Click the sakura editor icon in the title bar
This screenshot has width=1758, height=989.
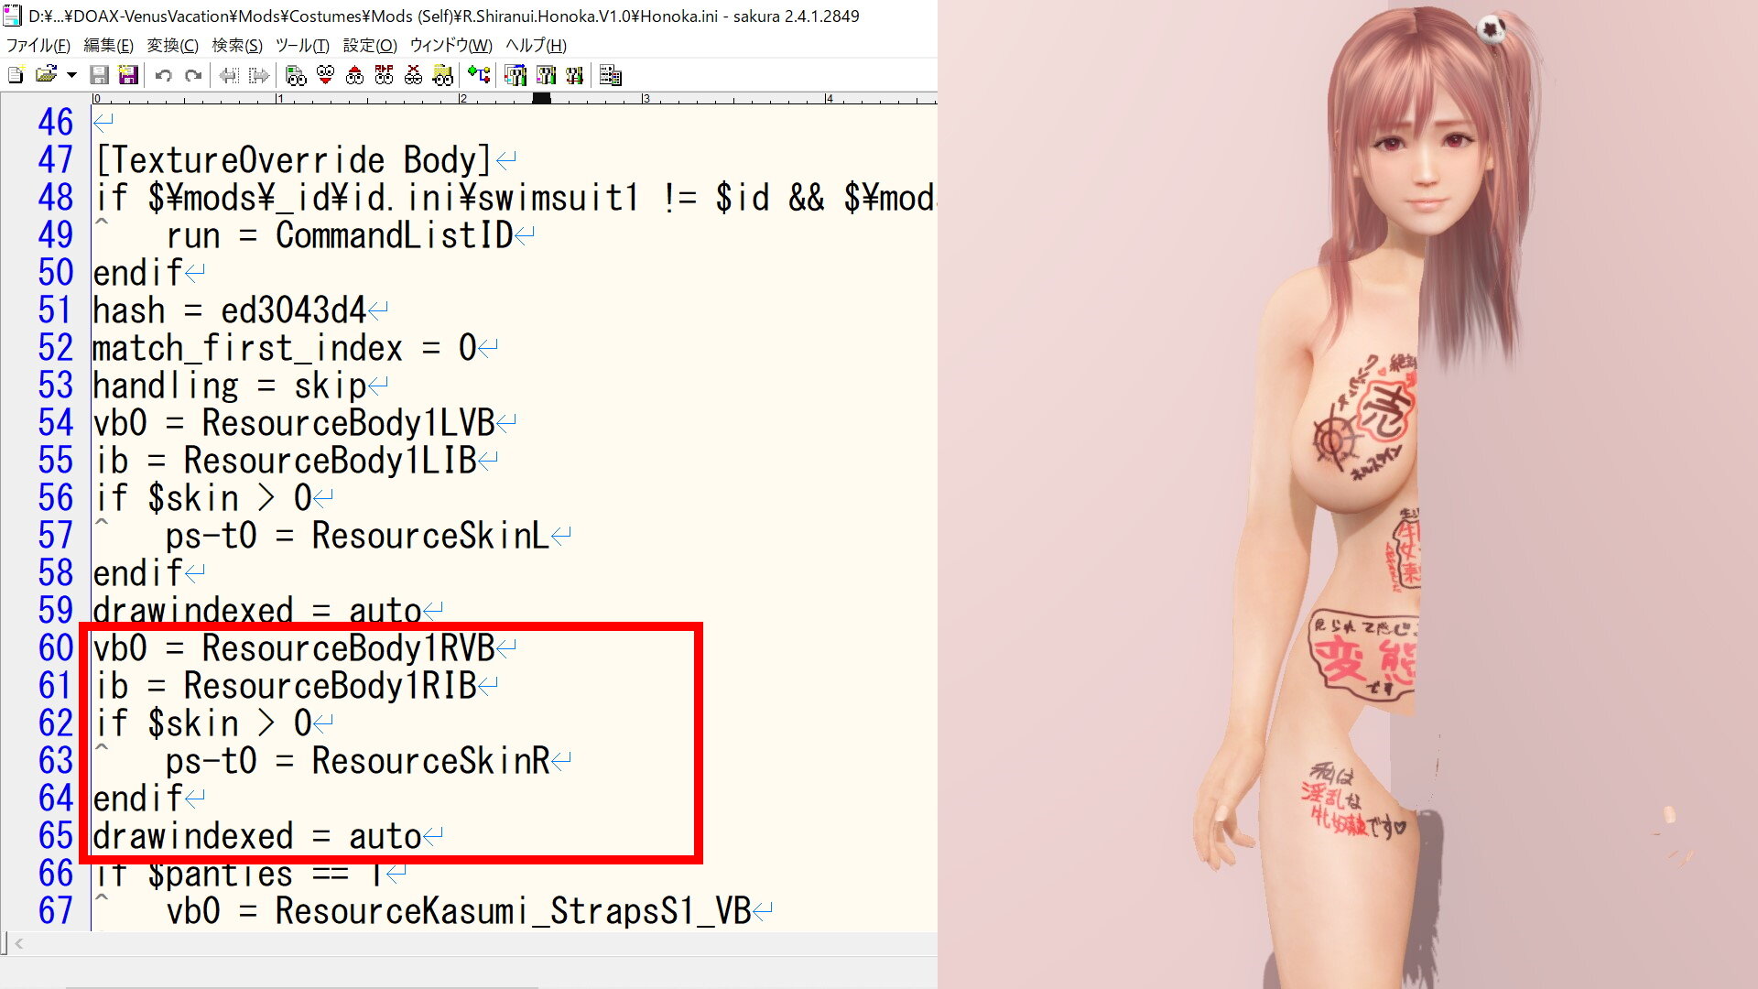click(x=12, y=16)
